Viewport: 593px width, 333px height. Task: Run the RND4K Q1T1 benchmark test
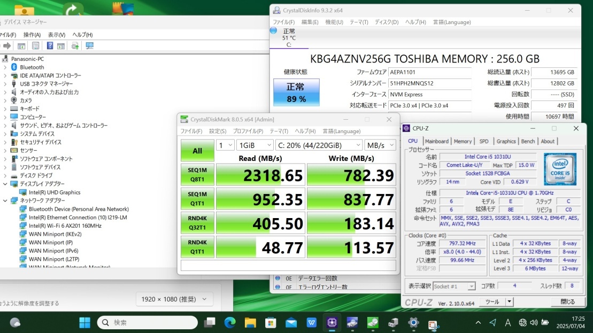click(x=197, y=247)
